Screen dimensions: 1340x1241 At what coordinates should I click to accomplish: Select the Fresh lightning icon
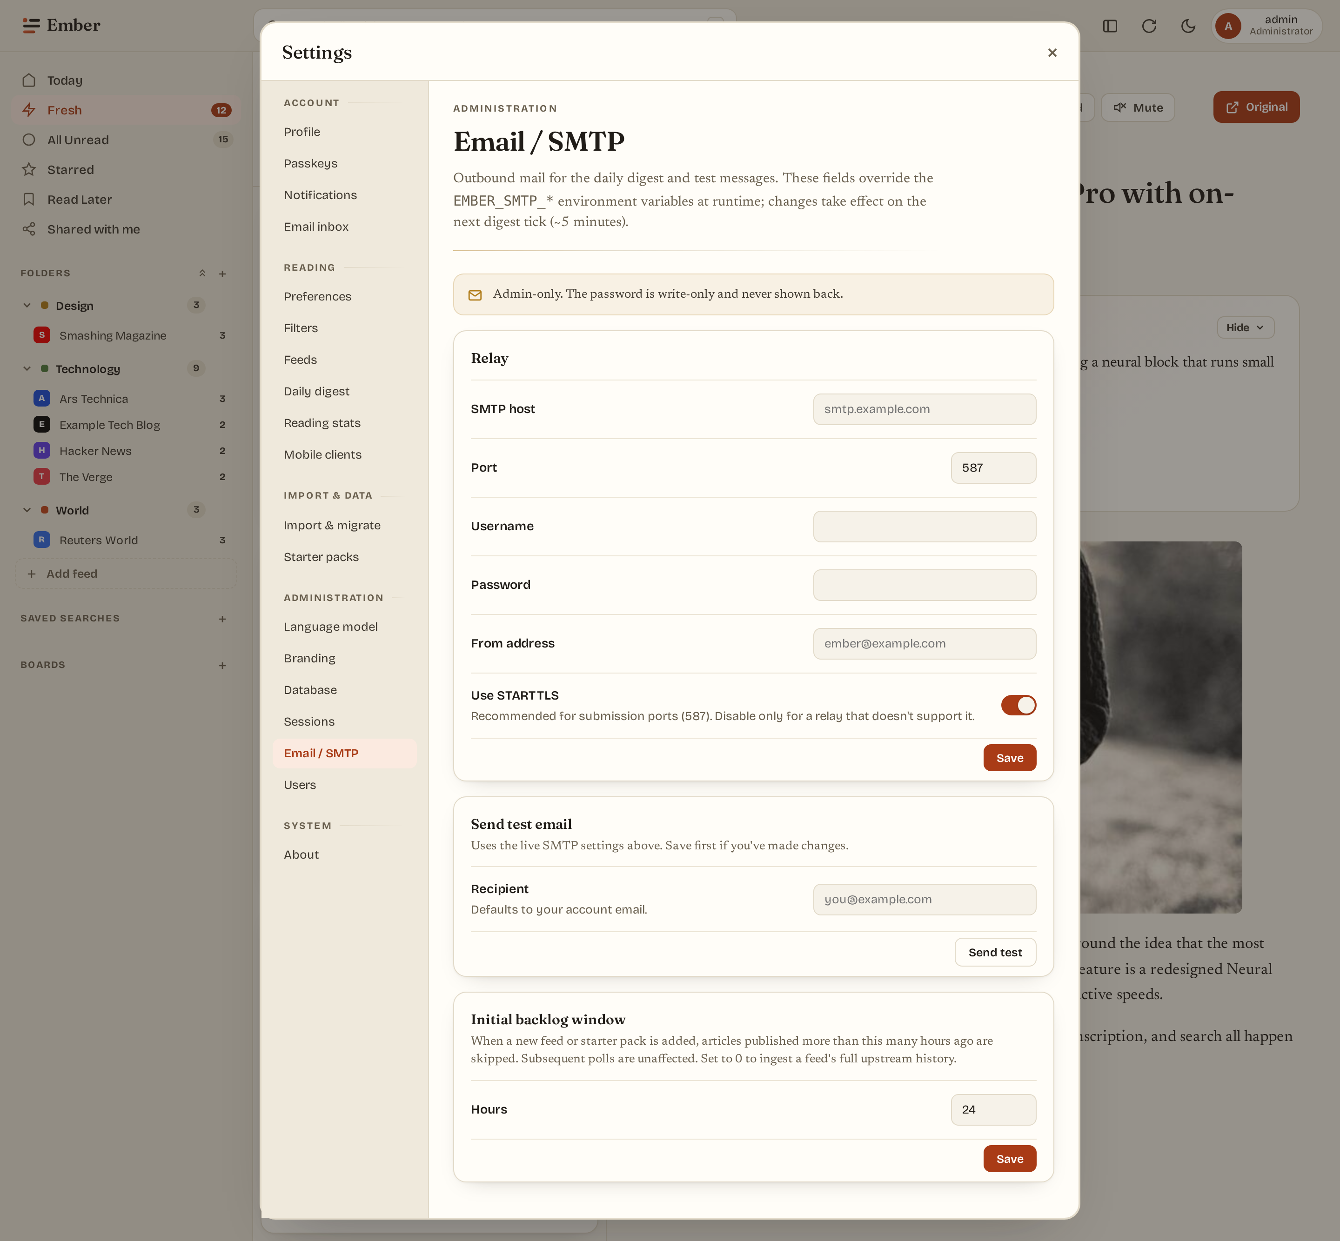(29, 109)
